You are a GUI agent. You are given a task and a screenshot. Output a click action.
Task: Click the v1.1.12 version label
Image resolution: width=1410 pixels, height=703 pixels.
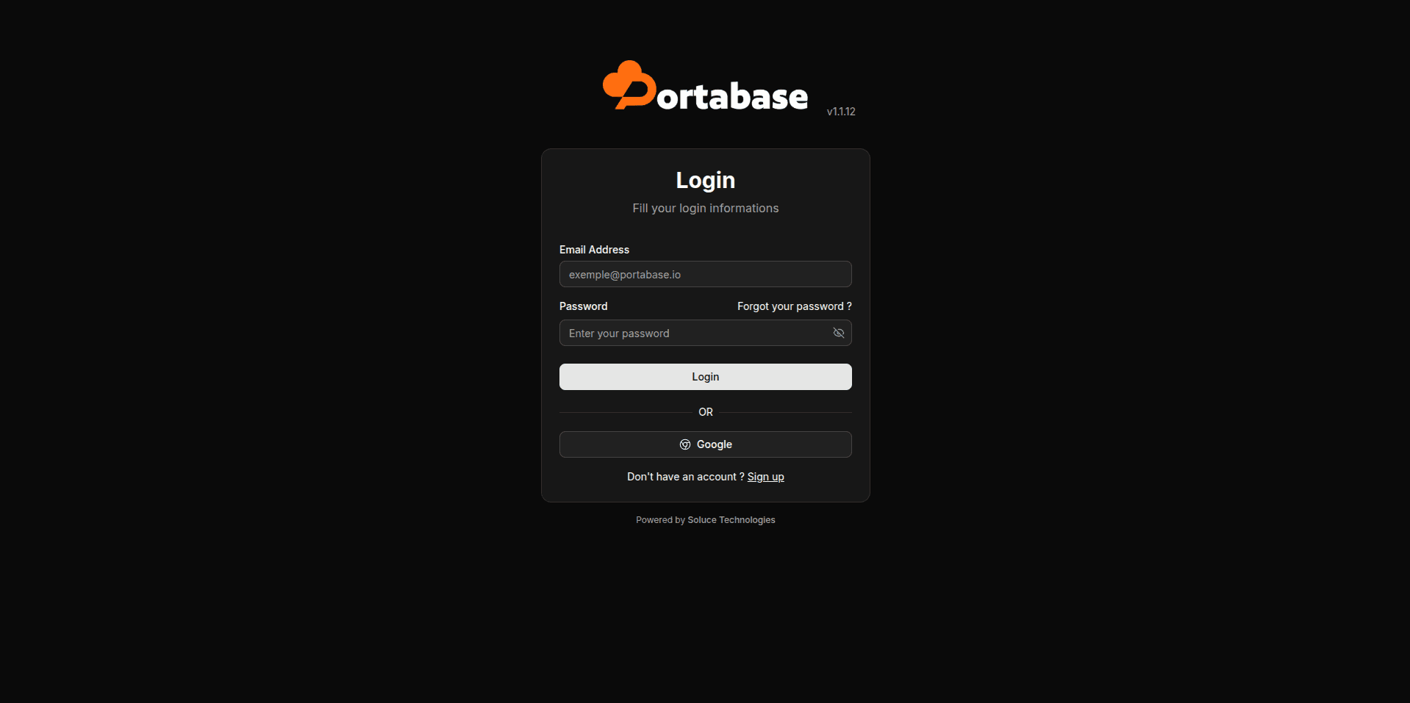[841, 111]
